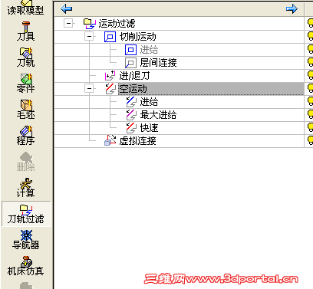The height and width of the screenshot is (289, 313).
Task: Toggle the light bulb for 层间连接
Action: pos(310,62)
